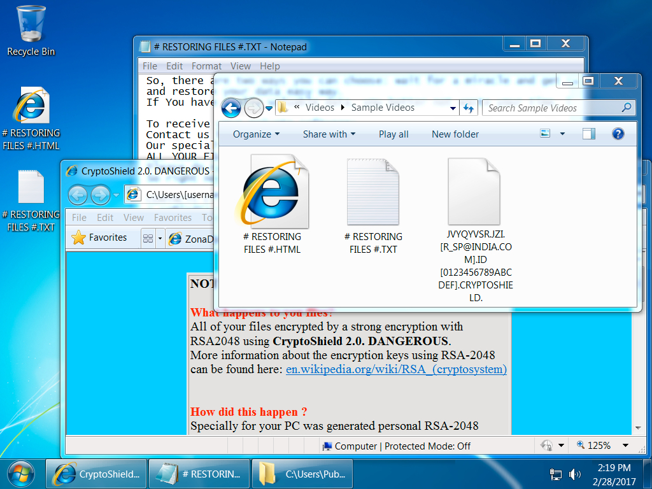
Task: Select the JVYQYVSR.JZI CRYPTOSHIELD encrypted file
Action: pyautogui.click(x=475, y=230)
